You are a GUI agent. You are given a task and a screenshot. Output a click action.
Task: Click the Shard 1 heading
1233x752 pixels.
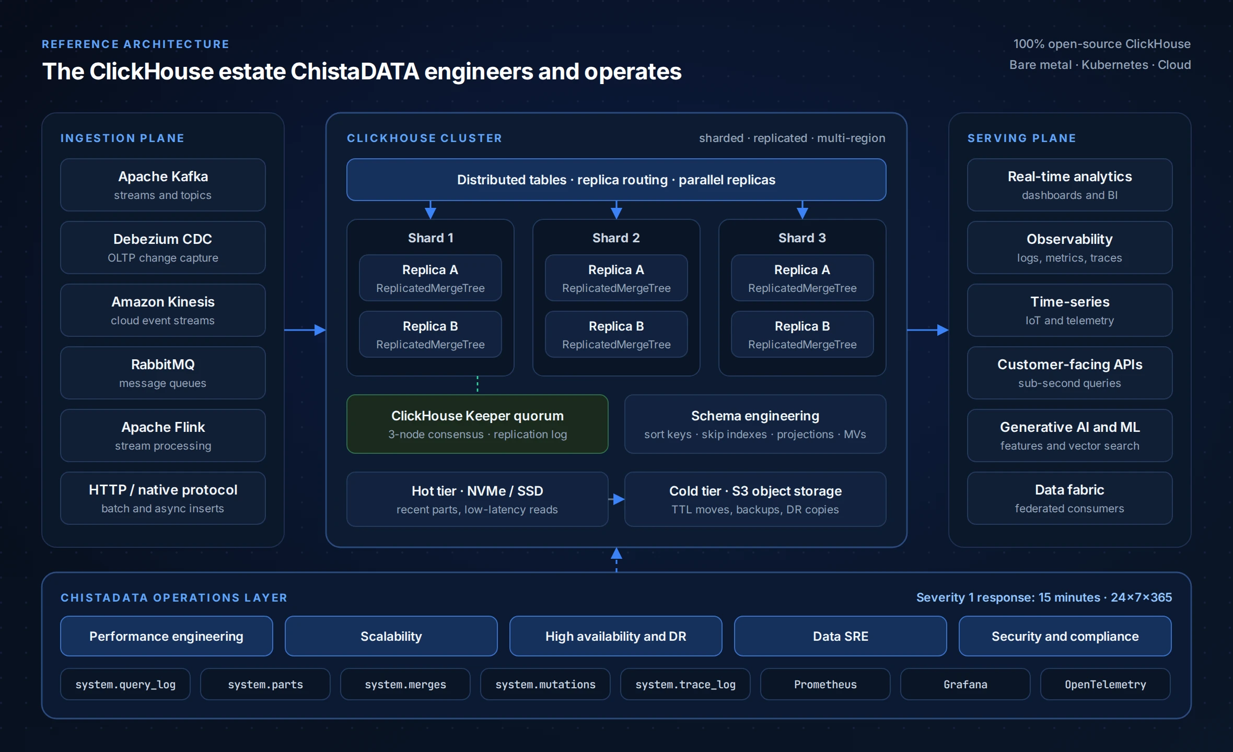pos(431,238)
